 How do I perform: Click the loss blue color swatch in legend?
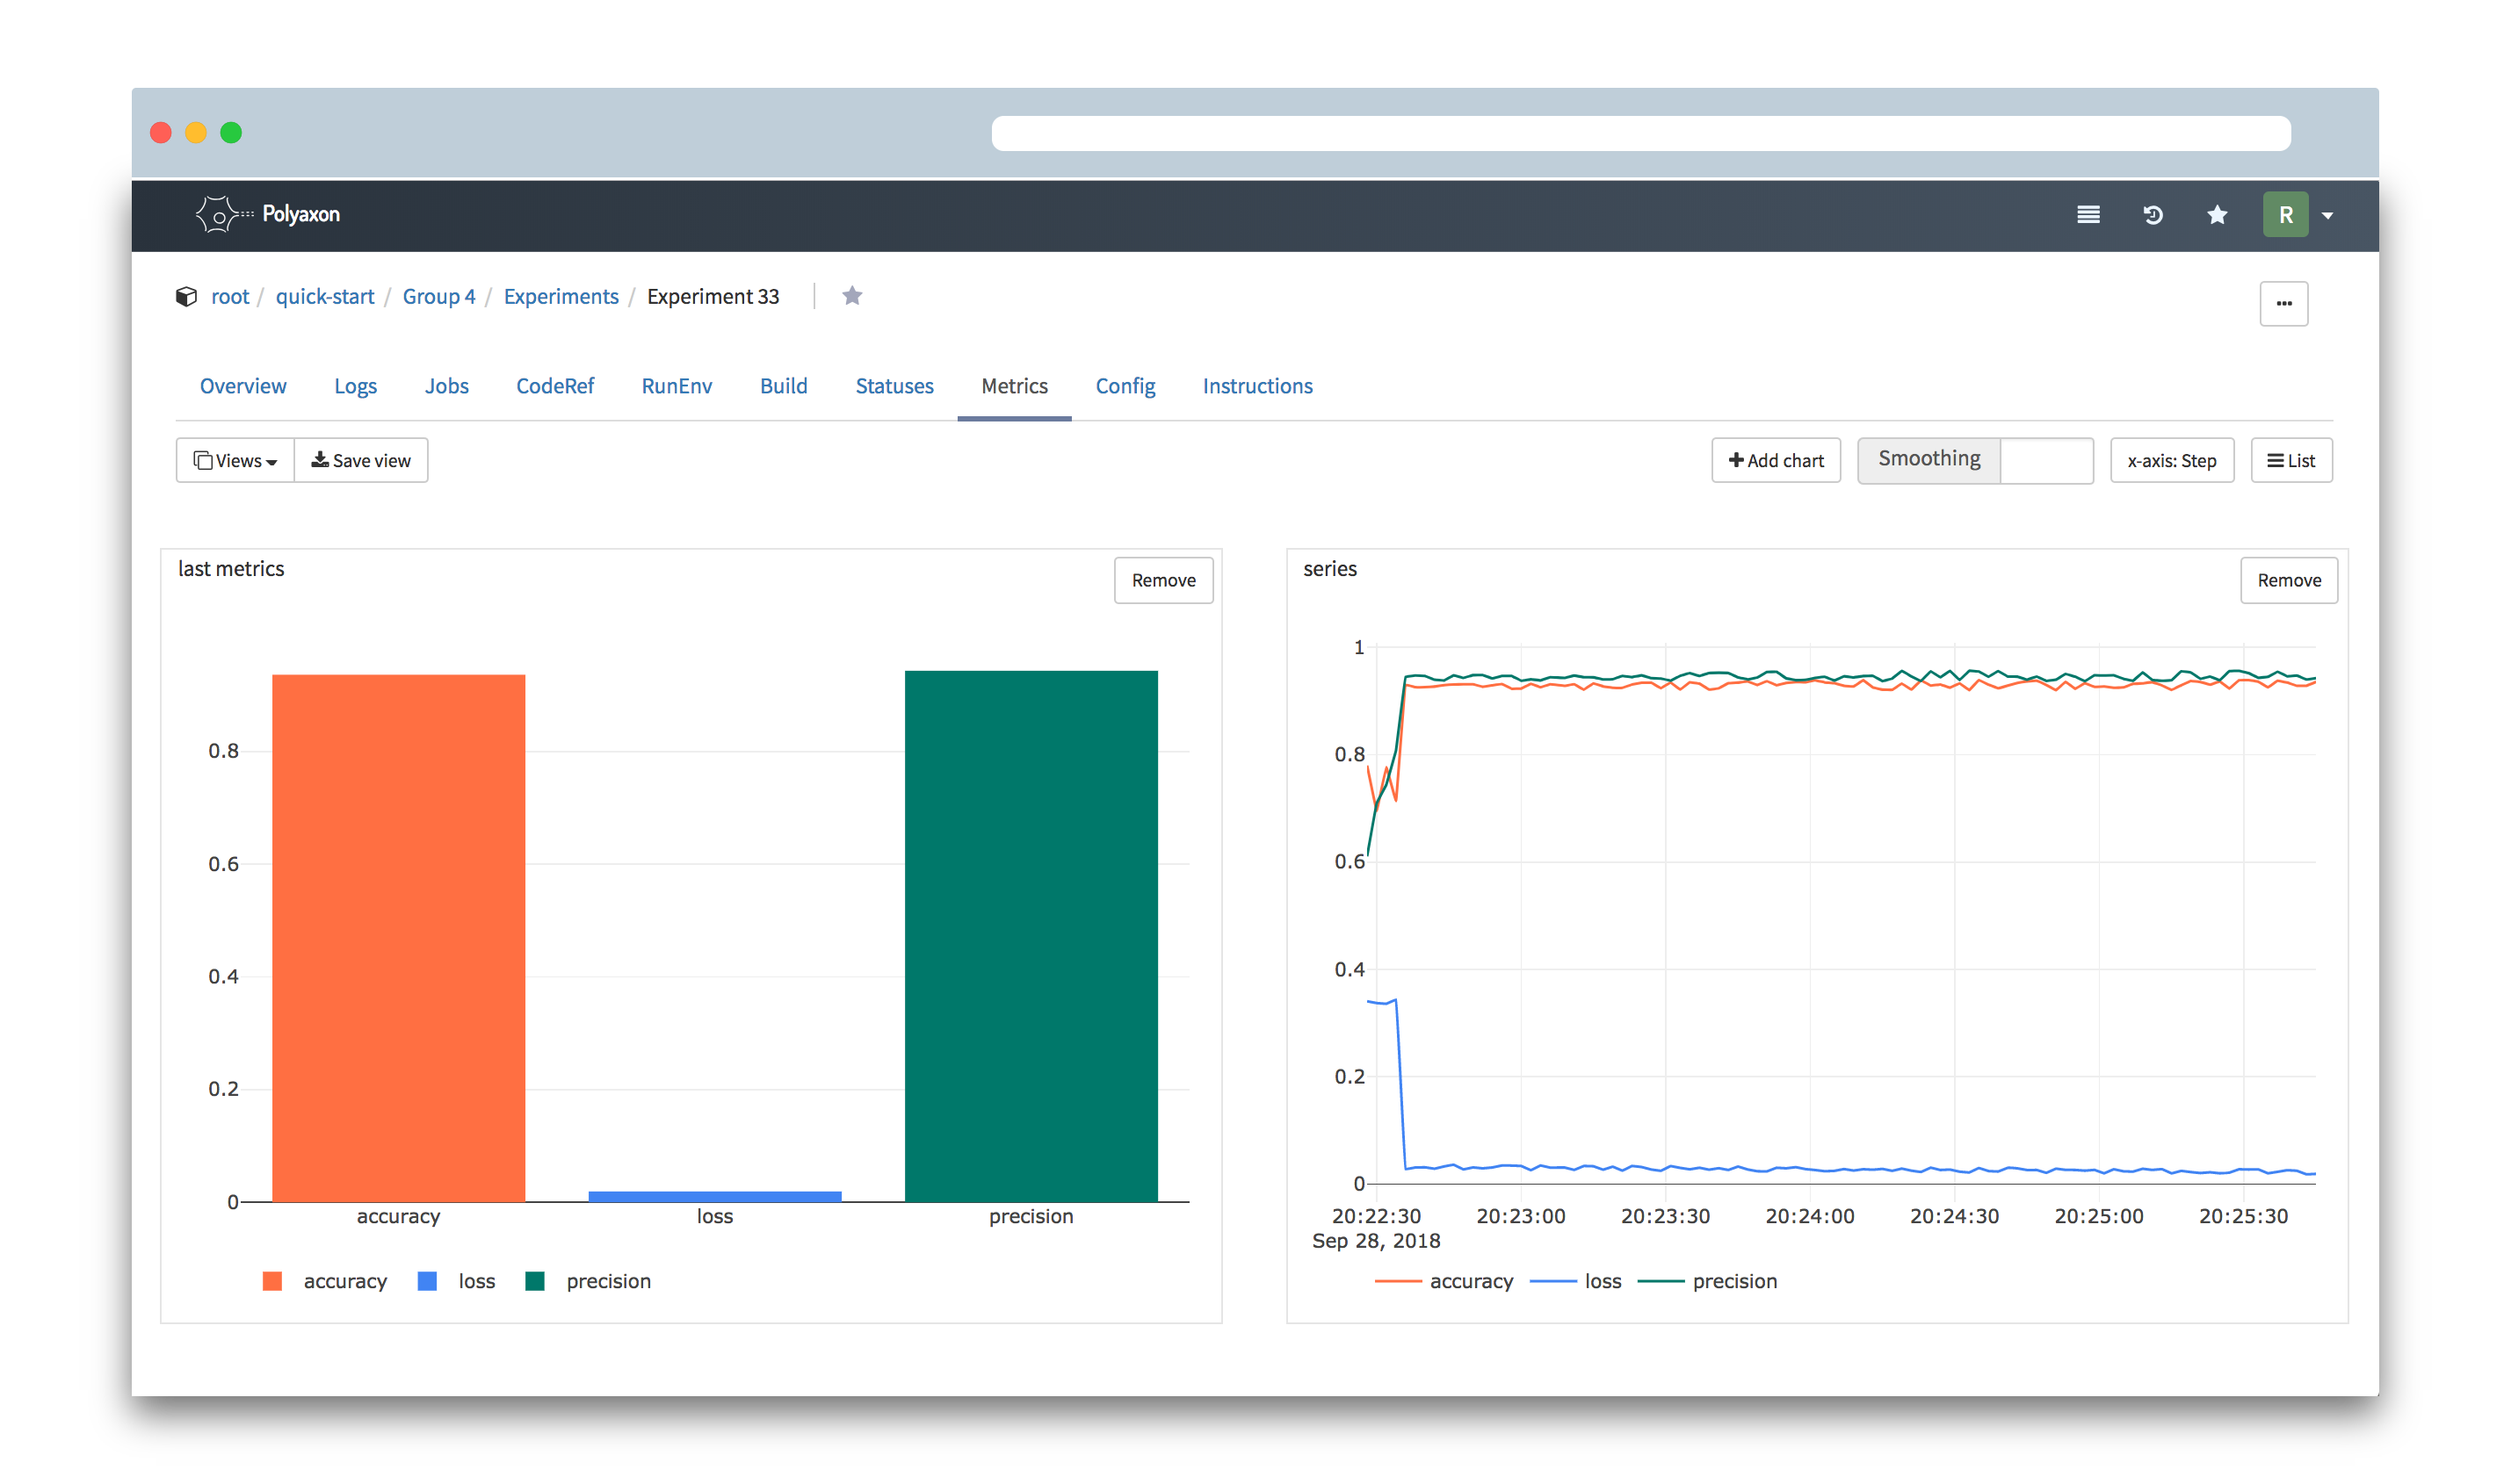click(x=427, y=1281)
